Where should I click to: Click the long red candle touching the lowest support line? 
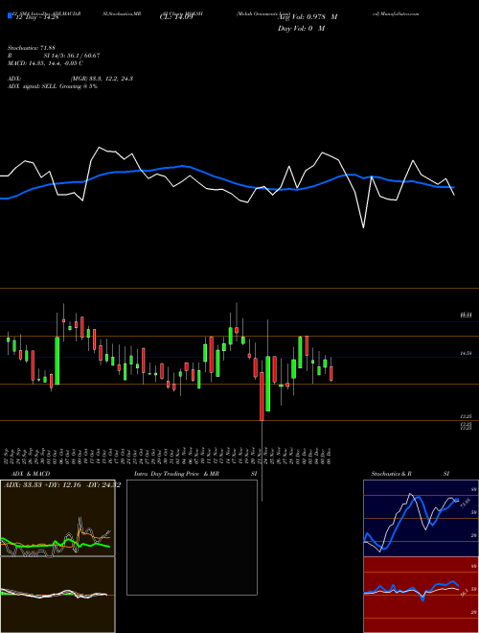coord(262,396)
